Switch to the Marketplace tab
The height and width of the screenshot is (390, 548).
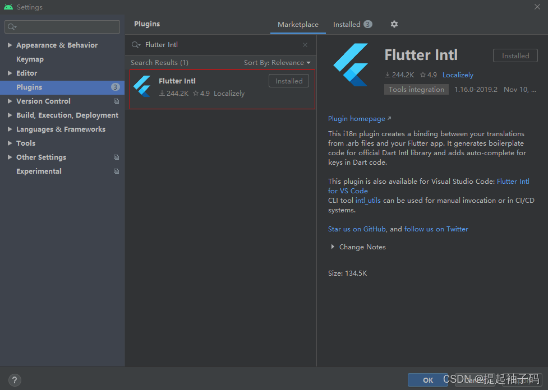click(298, 25)
